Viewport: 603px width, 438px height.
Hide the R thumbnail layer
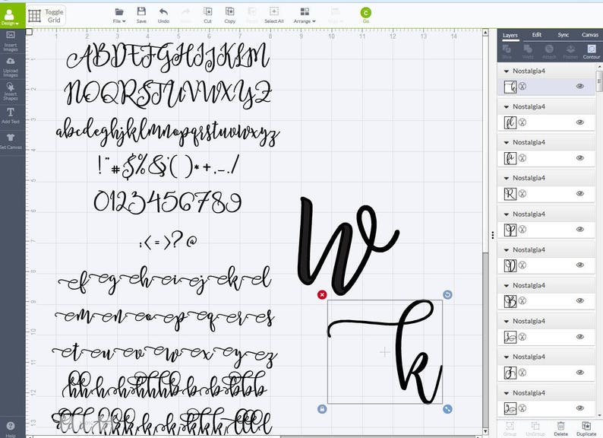580,193
